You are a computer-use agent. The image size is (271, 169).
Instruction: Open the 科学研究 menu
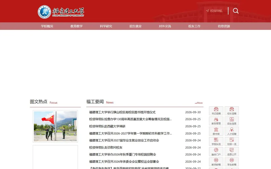coord(106,26)
